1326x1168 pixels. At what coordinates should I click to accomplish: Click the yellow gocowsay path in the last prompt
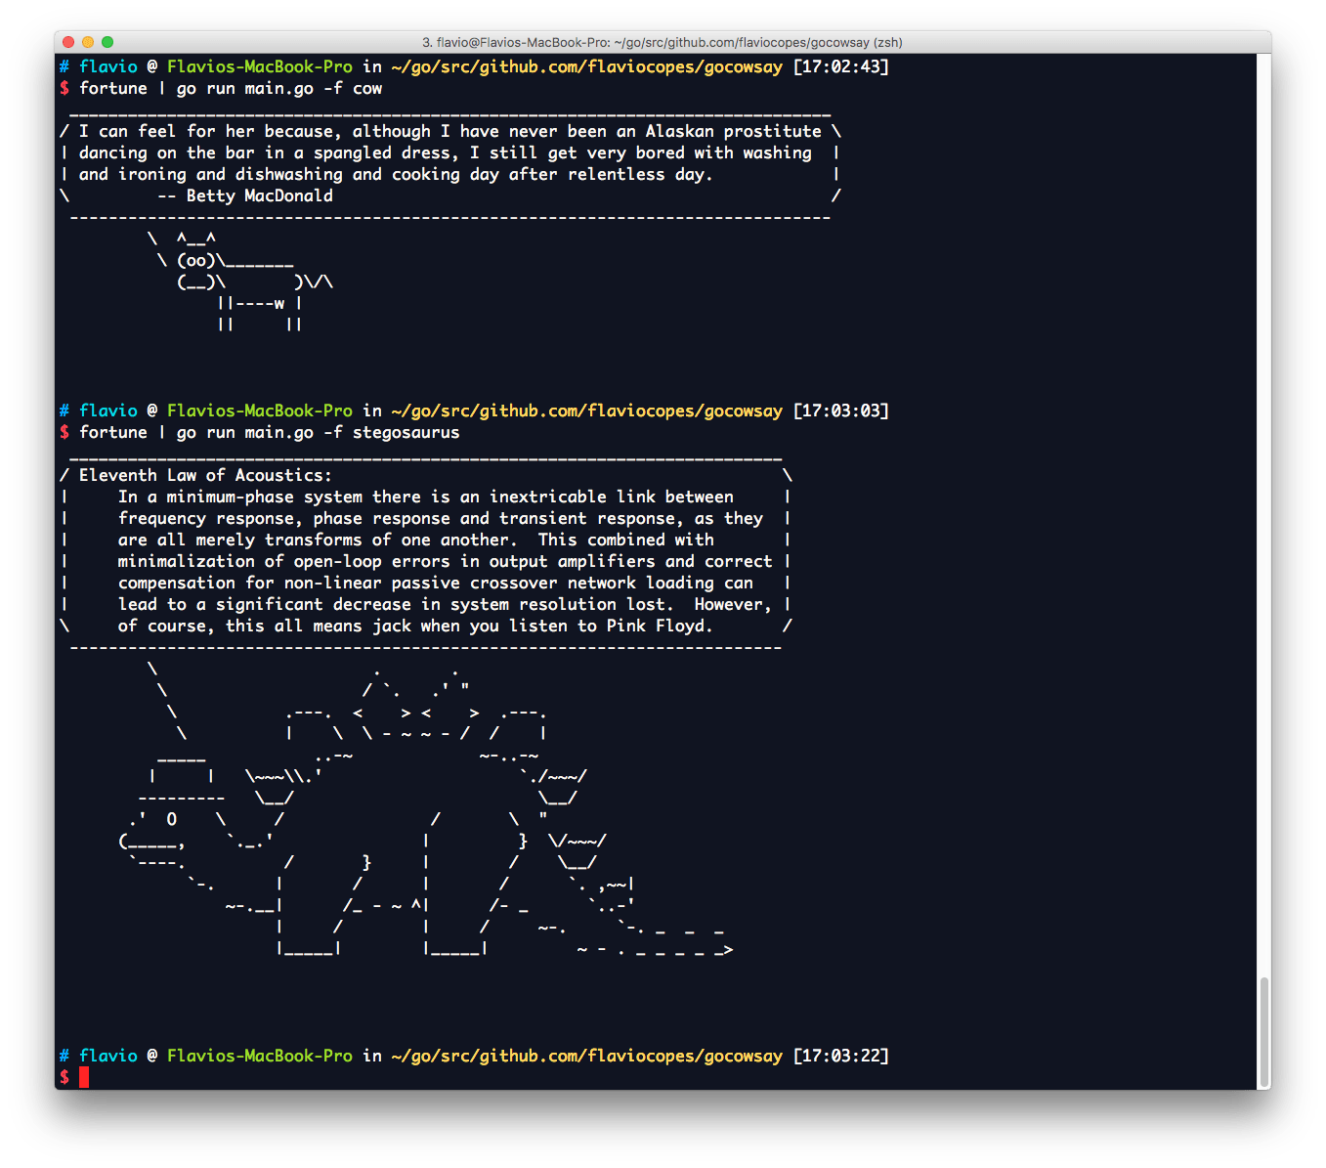point(586,1056)
